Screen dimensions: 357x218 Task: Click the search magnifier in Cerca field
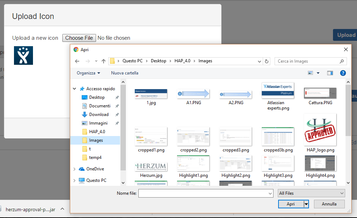tap(342, 61)
